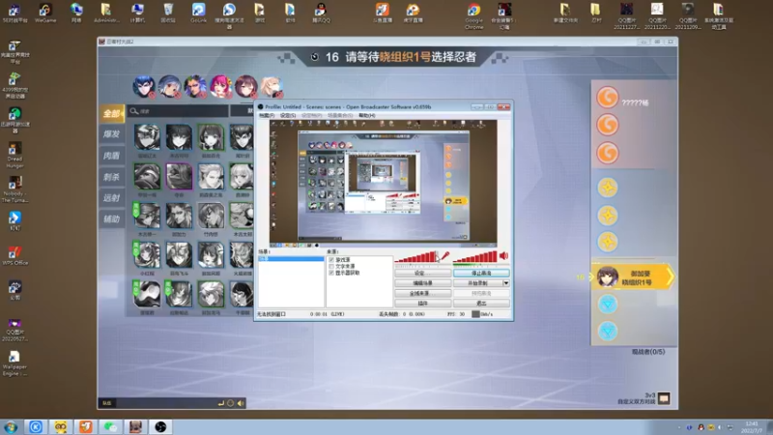Viewport: 773px width, 435px height.
Task: Select the purple-bordered ninja thumbnail in the second row
Action: (179, 177)
